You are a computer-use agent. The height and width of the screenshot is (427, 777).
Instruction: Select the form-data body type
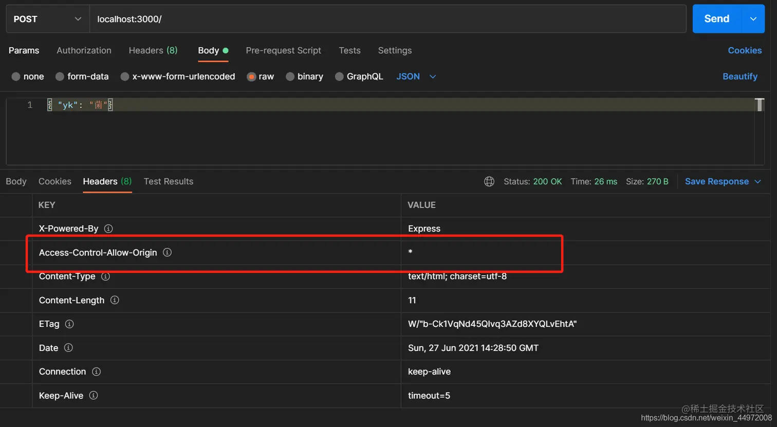click(60, 76)
